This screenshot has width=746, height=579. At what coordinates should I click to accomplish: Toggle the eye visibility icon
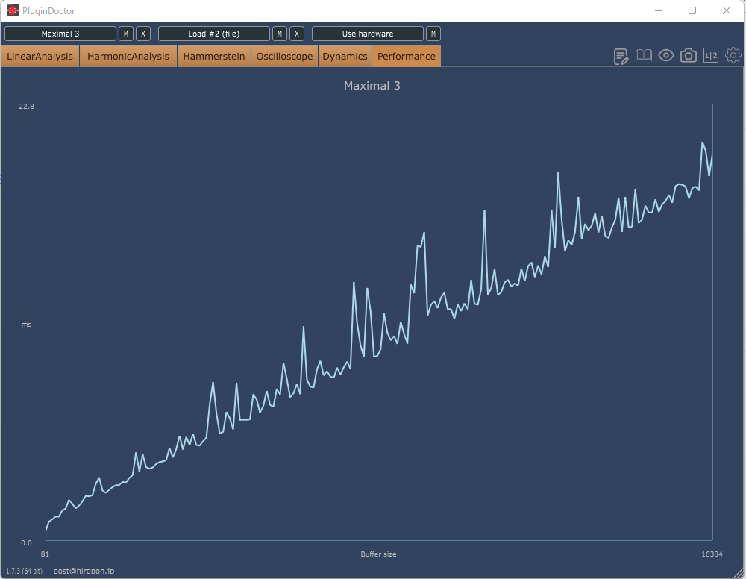point(665,56)
